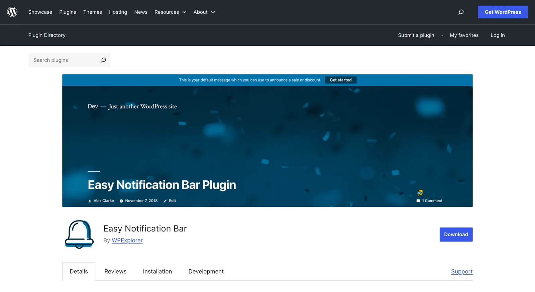Download the Easy Notification Bar plugin
The height and width of the screenshot is (292, 535).
tap(456, 235)
